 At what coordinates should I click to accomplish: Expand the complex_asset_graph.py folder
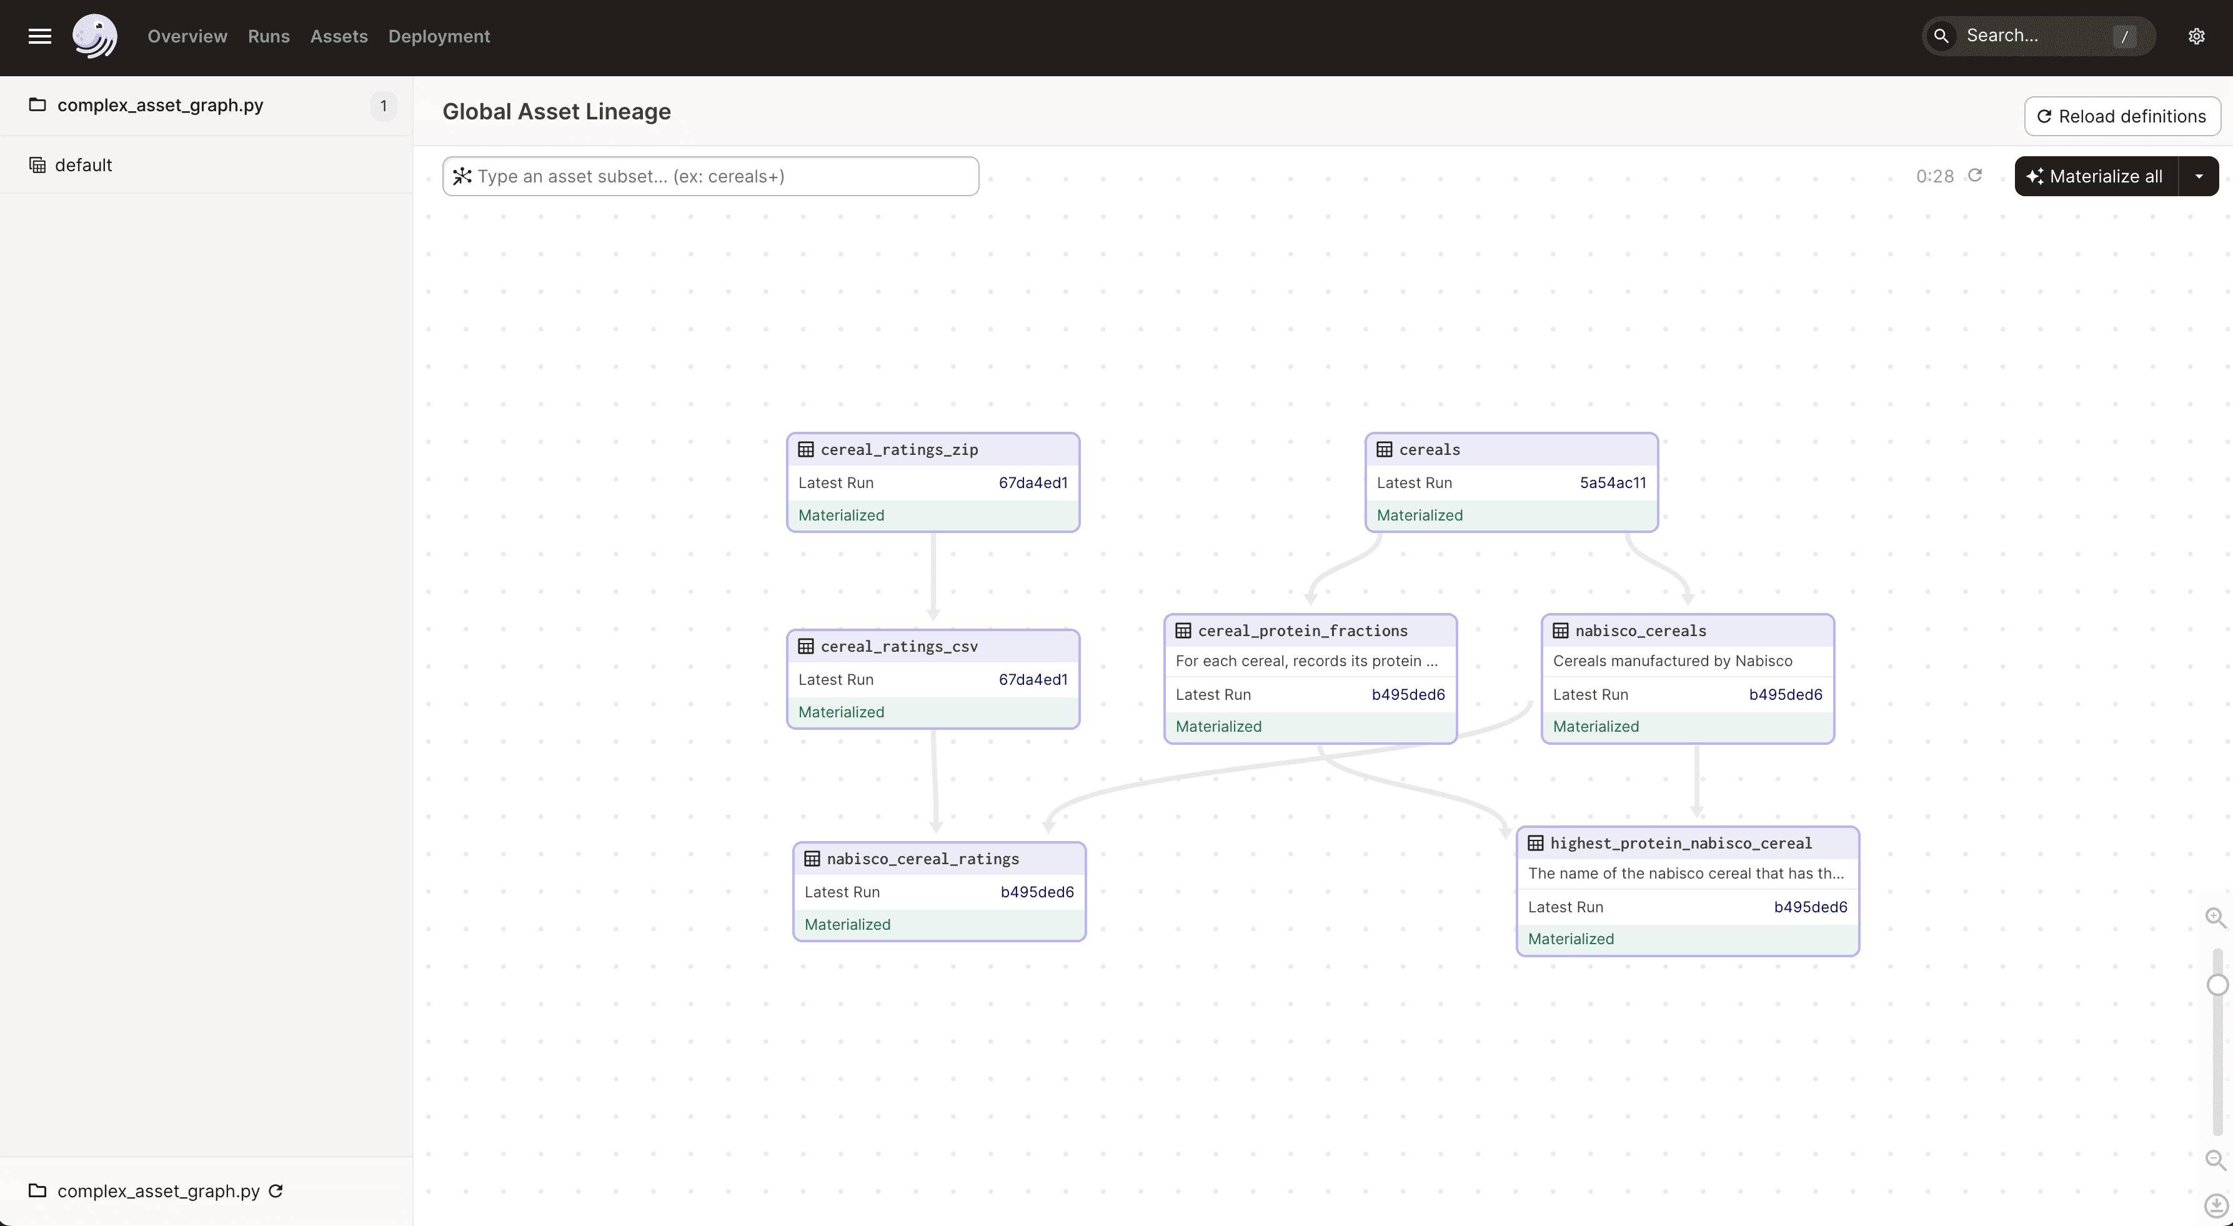tap(161, 105)
